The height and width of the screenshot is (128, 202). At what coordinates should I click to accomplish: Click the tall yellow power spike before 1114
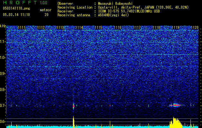click(74, 122)
